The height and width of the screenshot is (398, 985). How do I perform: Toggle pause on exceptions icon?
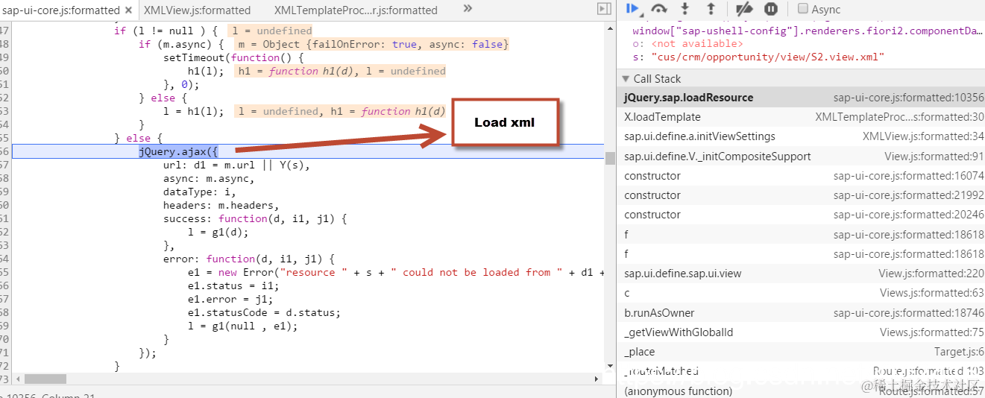771,9
